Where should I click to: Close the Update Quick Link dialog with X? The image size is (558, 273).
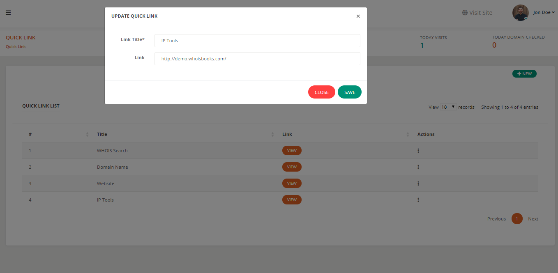pyautogui.click(x=358, y=16)
